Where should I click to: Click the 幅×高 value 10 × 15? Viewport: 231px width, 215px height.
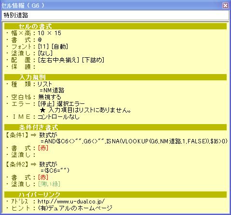point(50,33)
